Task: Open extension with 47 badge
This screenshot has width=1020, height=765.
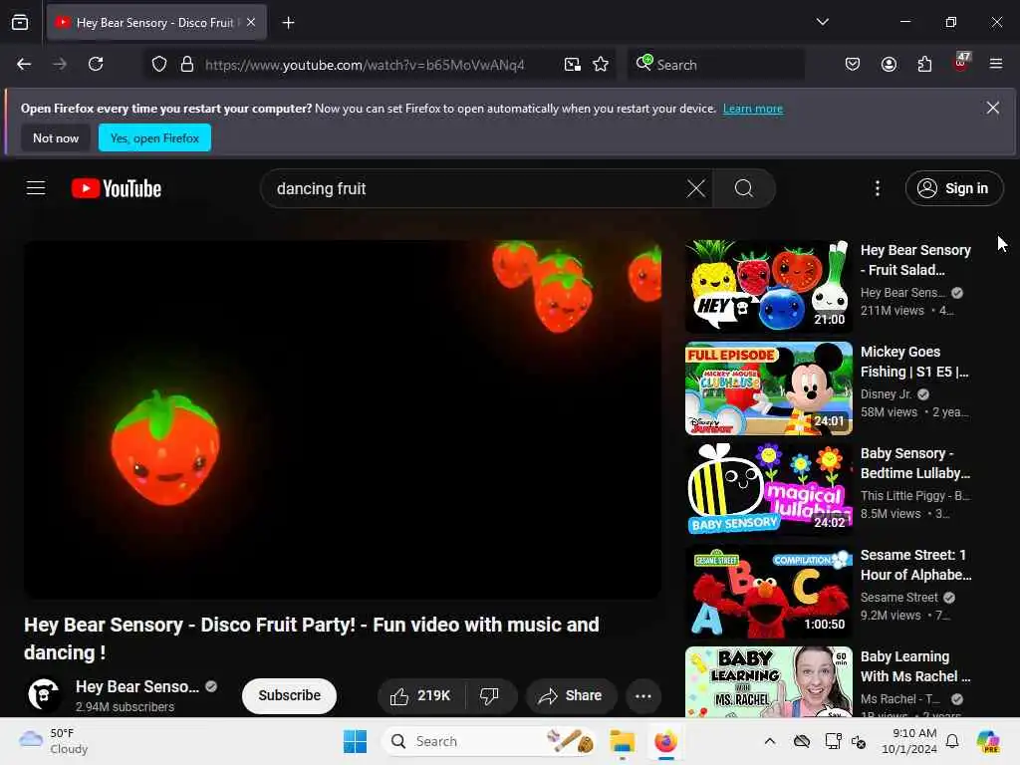Action: coord(961,63)
